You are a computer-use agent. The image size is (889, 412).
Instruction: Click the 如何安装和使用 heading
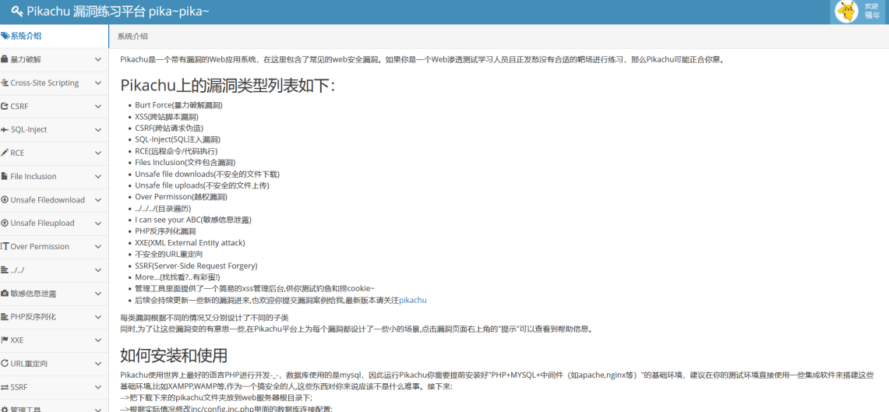174,355
